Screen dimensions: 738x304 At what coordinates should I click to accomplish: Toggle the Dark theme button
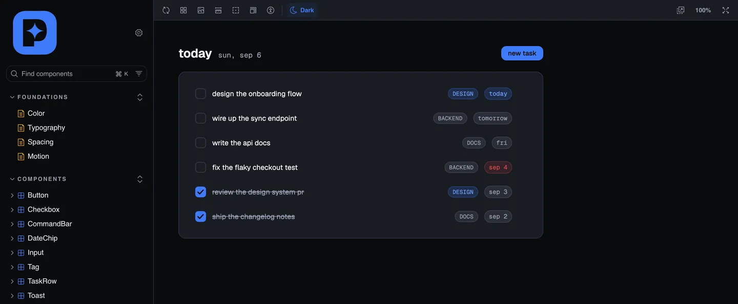[x=302, y=10]
